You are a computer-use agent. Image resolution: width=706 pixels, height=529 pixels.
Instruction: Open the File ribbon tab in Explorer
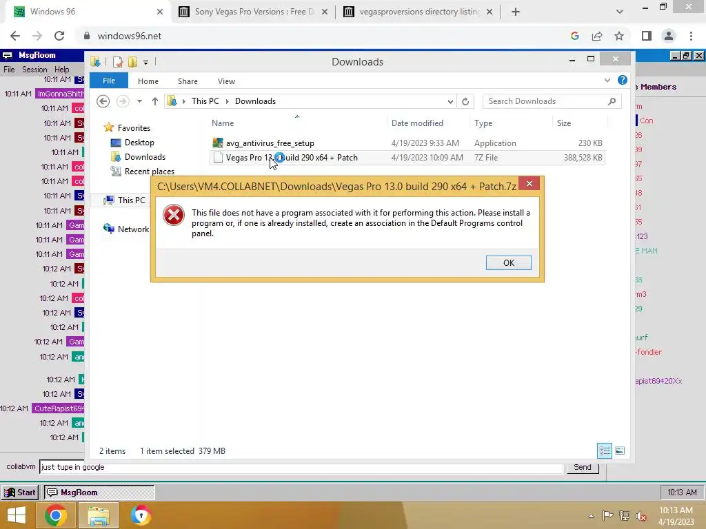pyautogui.click(x=108, y=81)
